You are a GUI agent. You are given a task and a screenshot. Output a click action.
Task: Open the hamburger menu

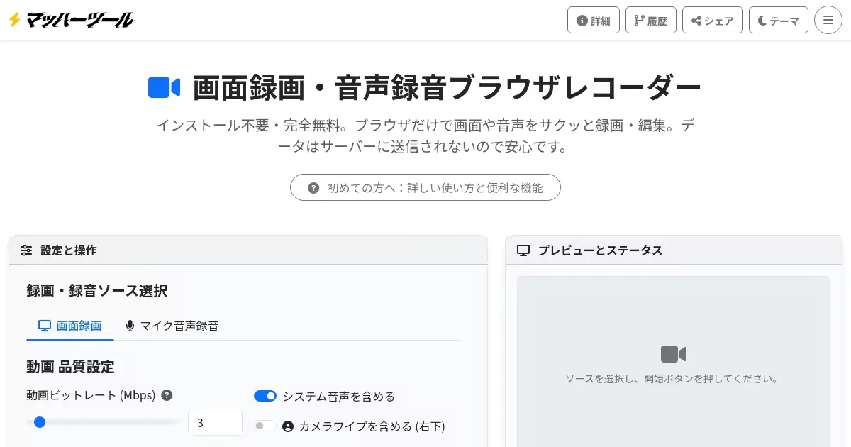click(x=828, y=20)
